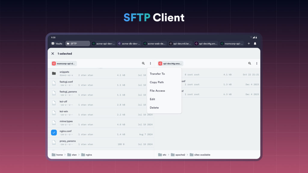The height and width of the screenshot is (173, 308).
Task: Click the mime.types file row
Action: (67, 122)
